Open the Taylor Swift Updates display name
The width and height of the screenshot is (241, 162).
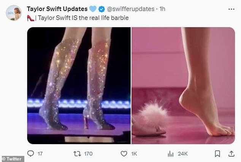(x=57, y=9)
